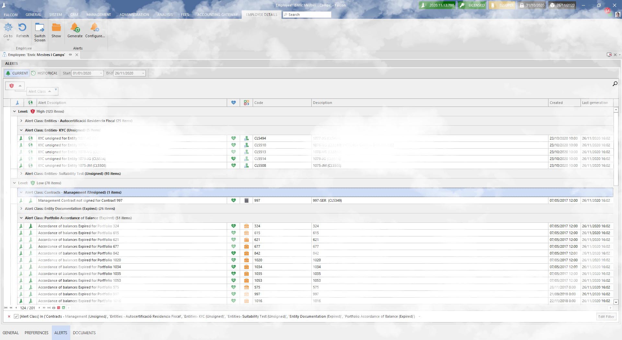
Task: Open the ACCOUNTING GATEWAY ribbon tab
Action: coord(217,15)
